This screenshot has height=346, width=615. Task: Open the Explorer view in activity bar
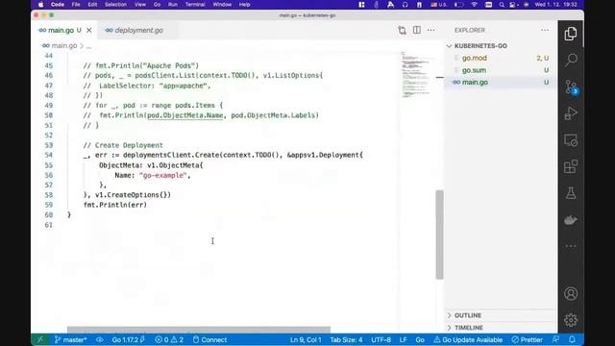click(571, 34)
